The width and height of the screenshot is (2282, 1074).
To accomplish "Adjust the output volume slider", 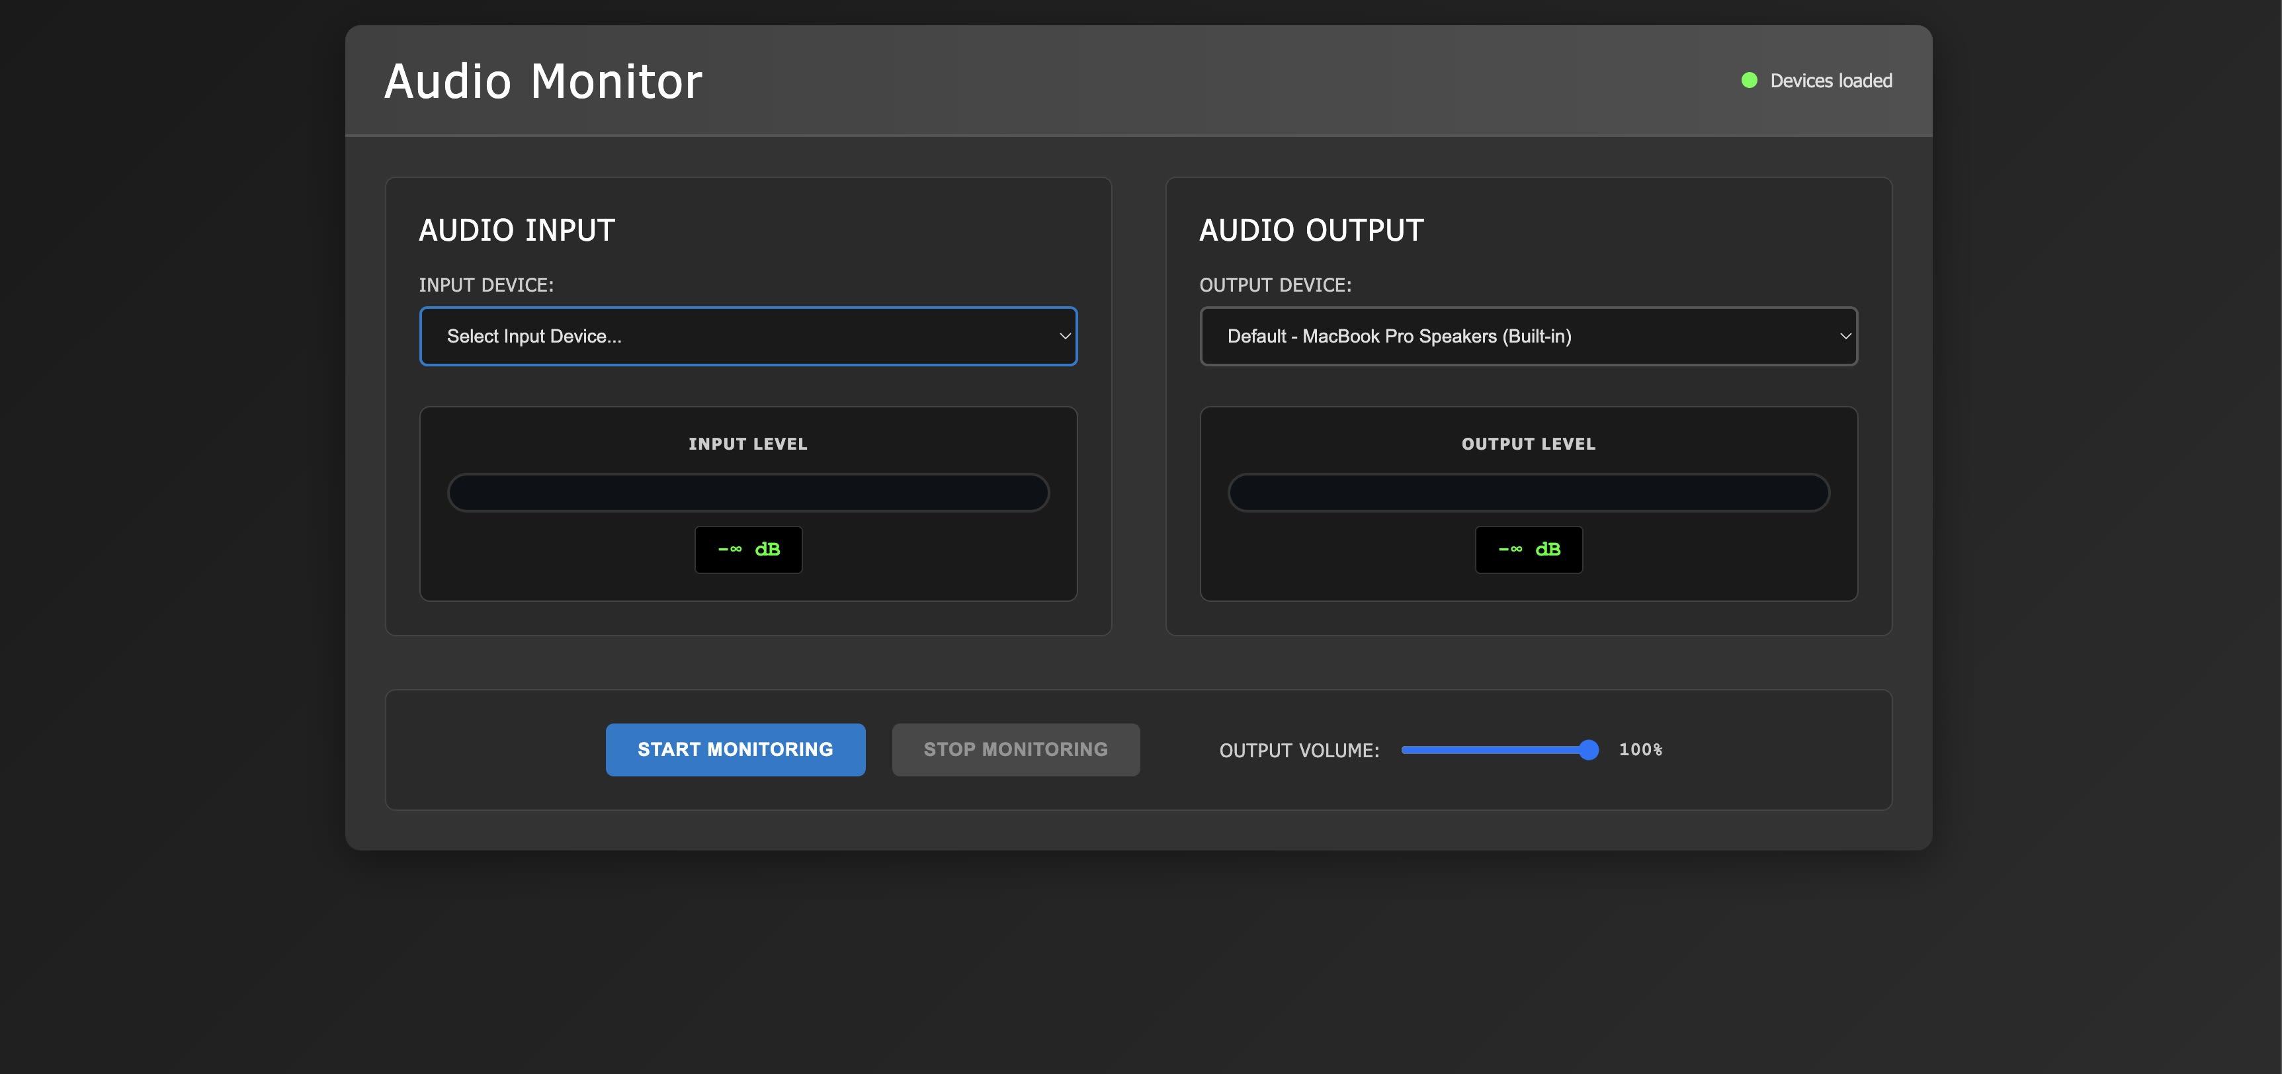I will 1499,750.
